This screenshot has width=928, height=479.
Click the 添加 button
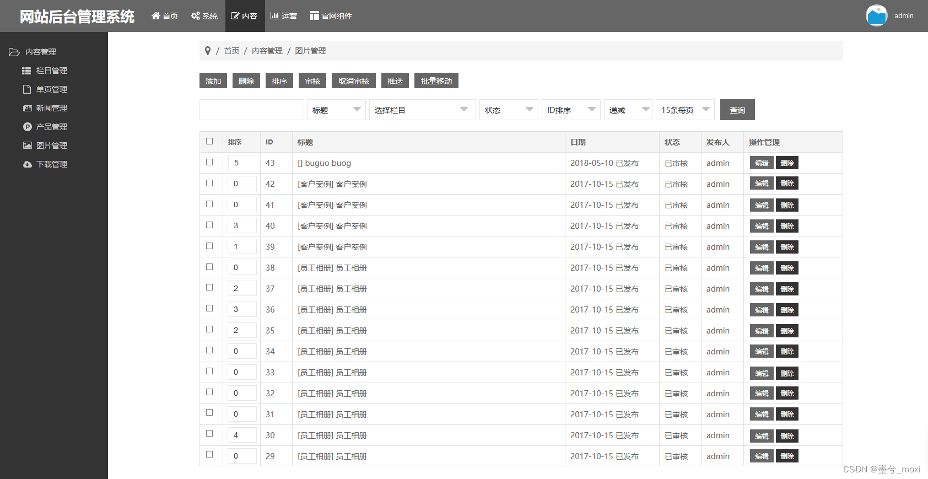[x=213, y=80]
